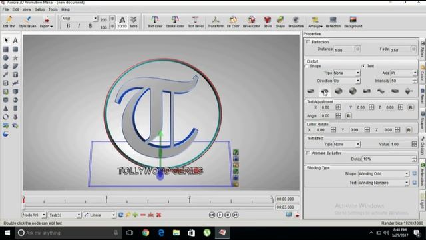Click the More text options icon
426x240 pixels.
coord(133,22)
